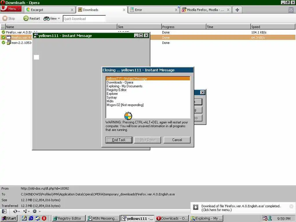Click the End Task button

coord(119,140)
